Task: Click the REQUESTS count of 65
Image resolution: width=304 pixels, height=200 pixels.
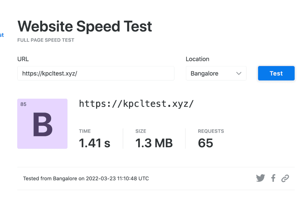Action: coord(205,143)
